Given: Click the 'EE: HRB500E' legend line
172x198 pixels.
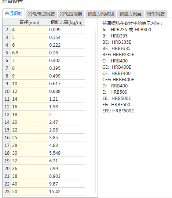Looking at the screenshot, I should coord(117,98).
